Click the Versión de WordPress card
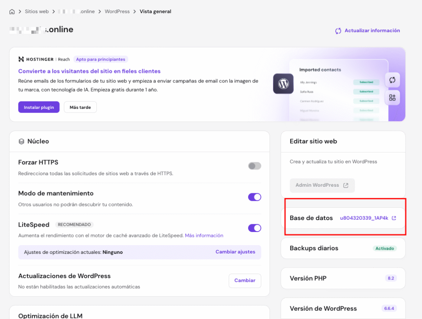The image size is (422, 319). point(343,309)
